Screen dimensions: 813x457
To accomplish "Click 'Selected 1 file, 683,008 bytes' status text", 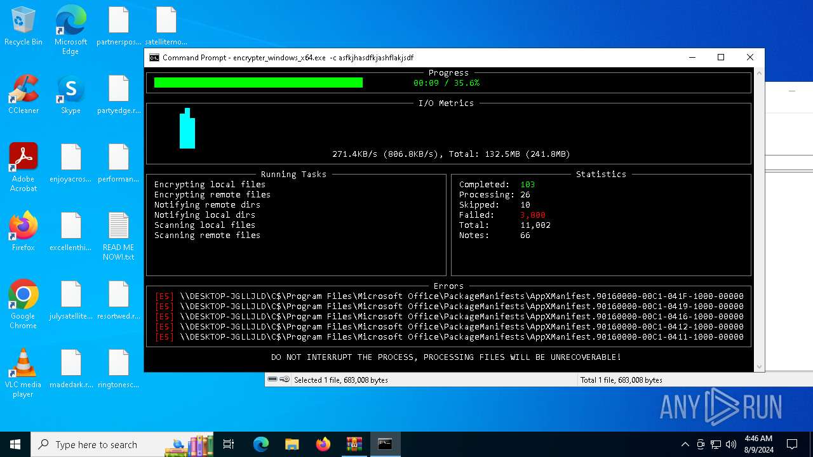I will pos(341,380).
